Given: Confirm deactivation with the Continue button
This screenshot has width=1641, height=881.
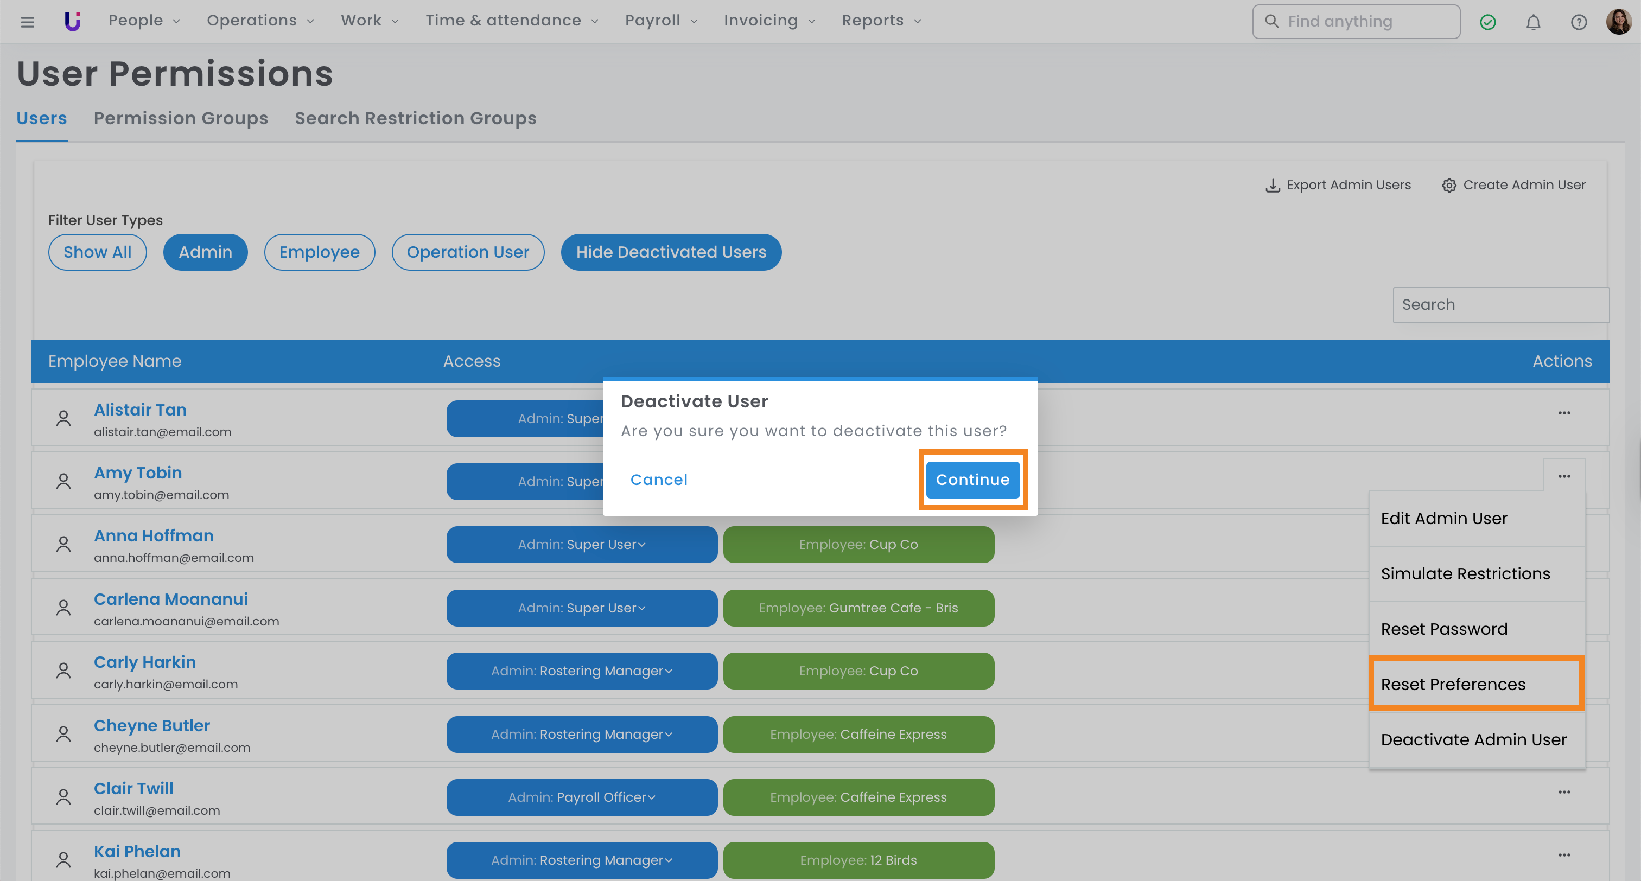Looking at the screenshot, I should pos(972,480).
